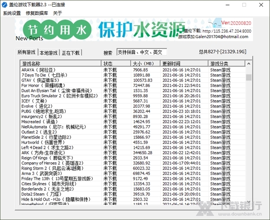Select the Hide & Hold Out - H2o row

point(133,199)
